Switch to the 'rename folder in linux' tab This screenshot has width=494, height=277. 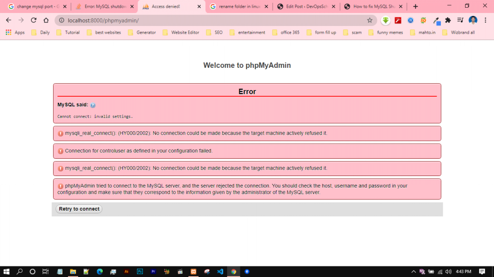pos(236,7)
